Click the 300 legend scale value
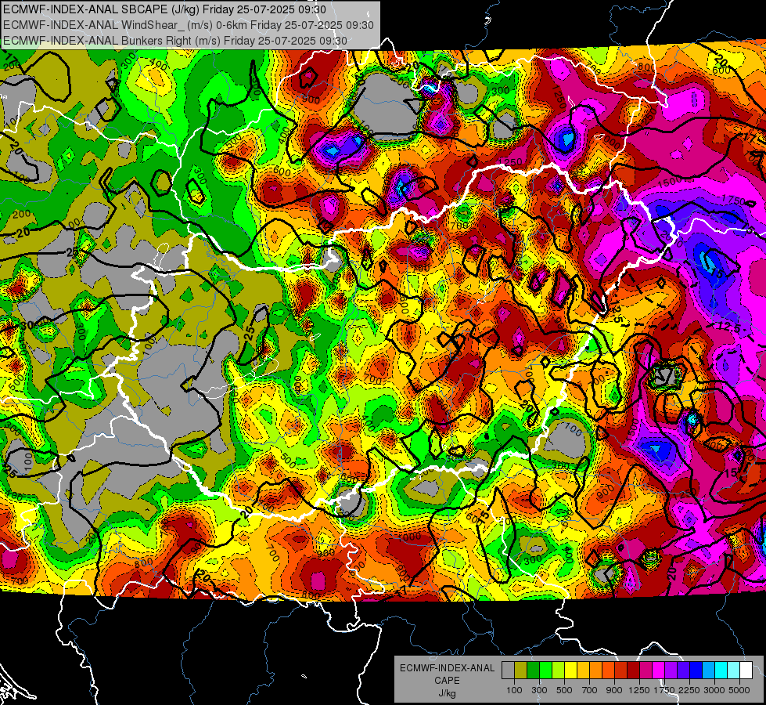This screenshot has height=705, width=766. point(539,690)
